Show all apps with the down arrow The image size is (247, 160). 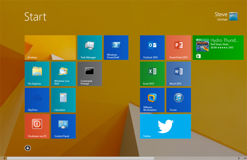coord(28,148)
